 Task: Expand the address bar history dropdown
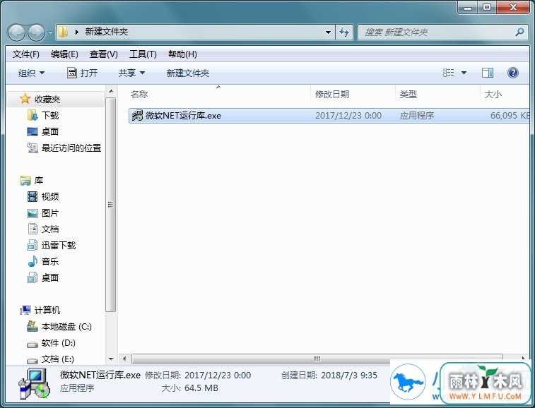tap(328, 32)
